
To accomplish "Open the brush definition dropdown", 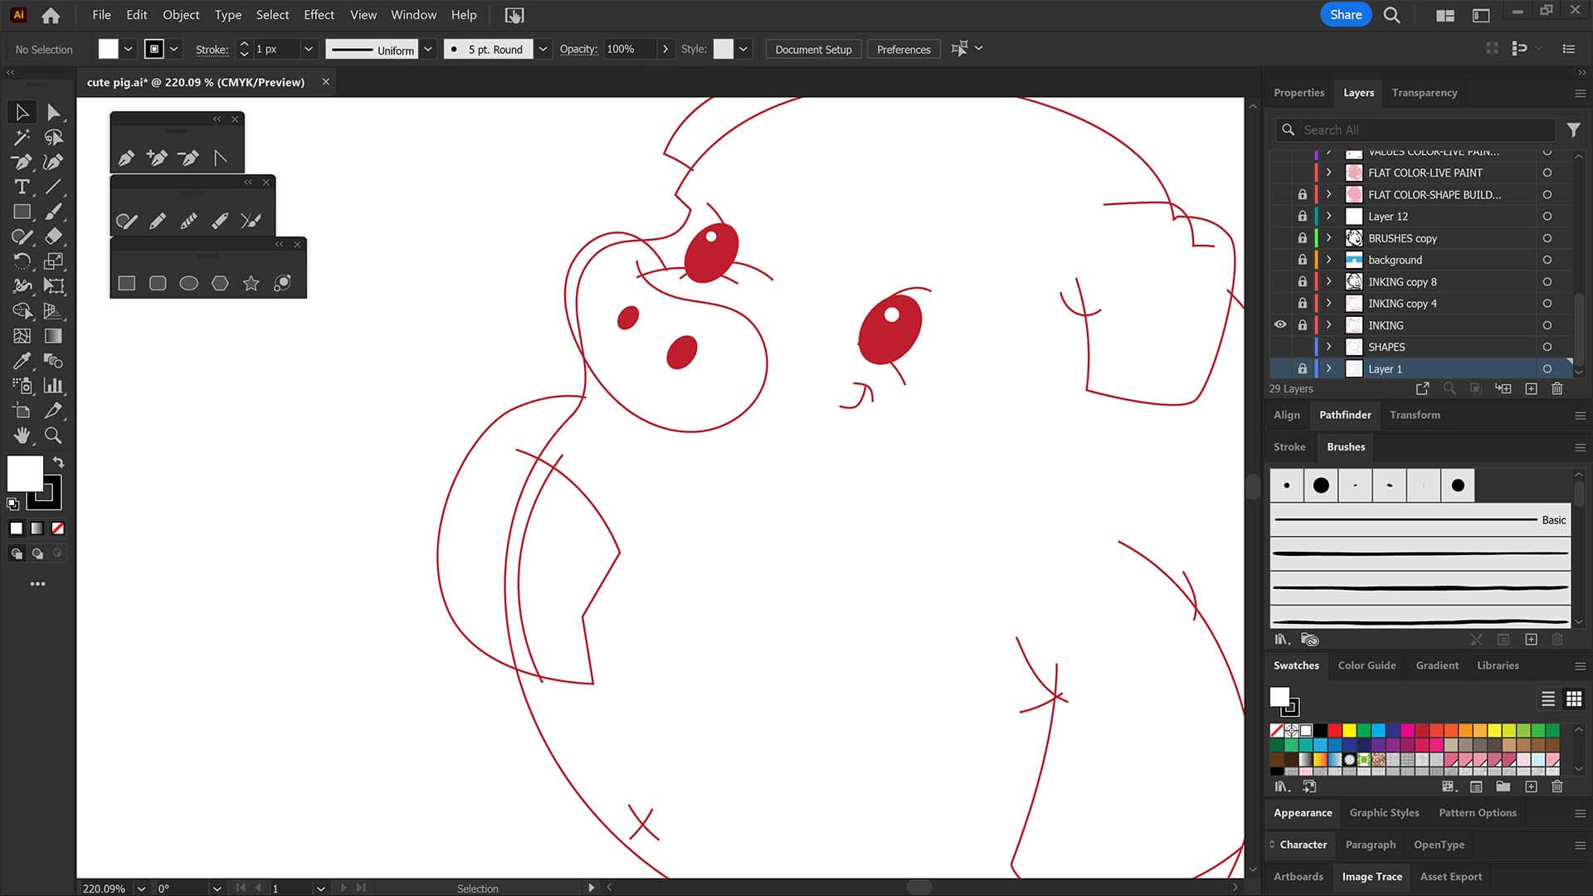I will click(543, 49).
